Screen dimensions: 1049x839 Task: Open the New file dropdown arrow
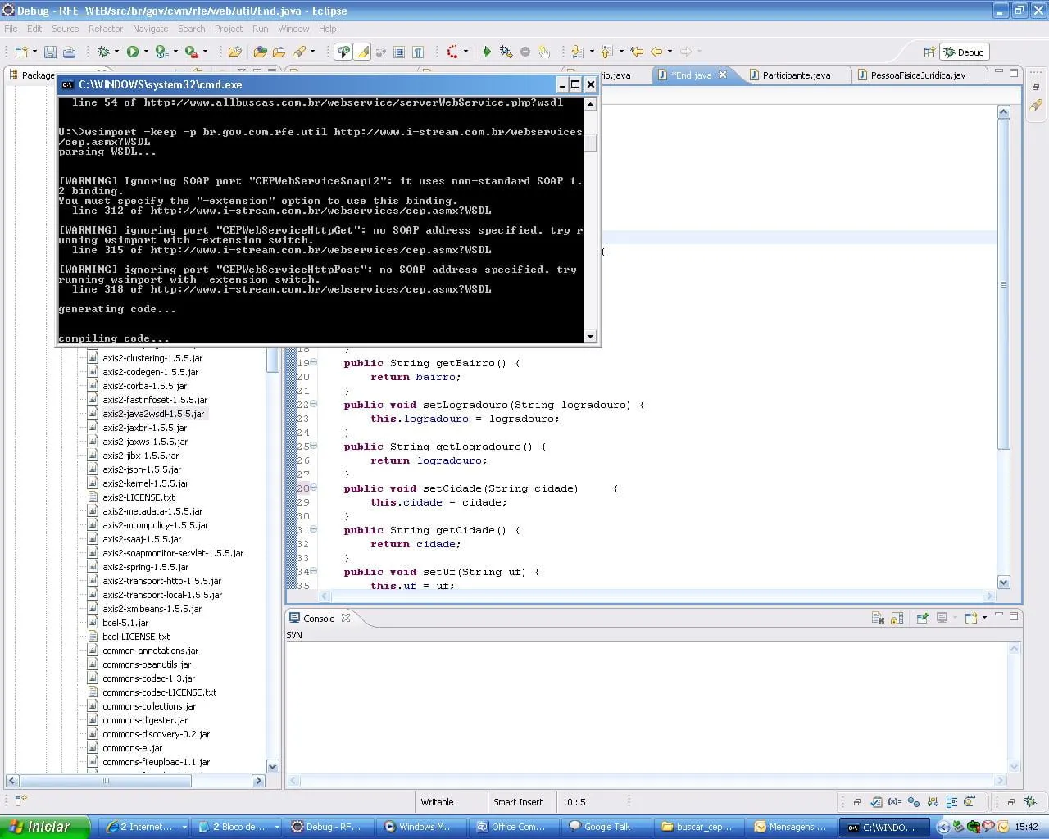click(34, 52)
